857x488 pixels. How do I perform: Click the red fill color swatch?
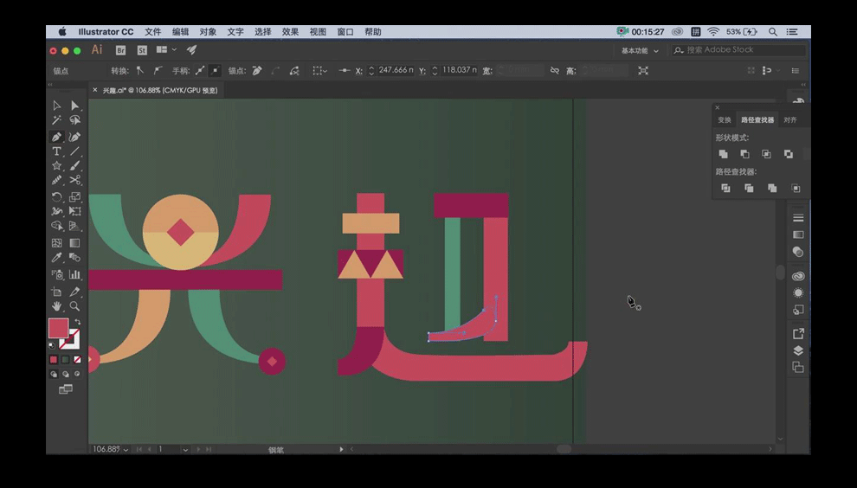point(57,328)
